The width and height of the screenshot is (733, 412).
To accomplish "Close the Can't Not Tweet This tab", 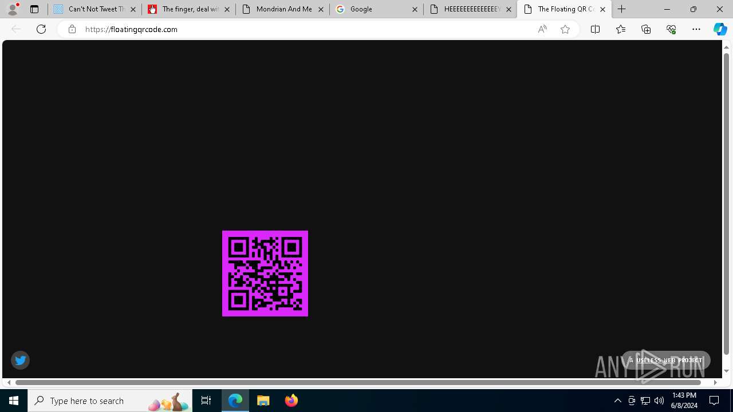I will click(133, 9).
